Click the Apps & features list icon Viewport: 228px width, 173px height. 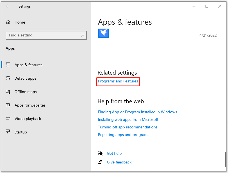point(8,64)
